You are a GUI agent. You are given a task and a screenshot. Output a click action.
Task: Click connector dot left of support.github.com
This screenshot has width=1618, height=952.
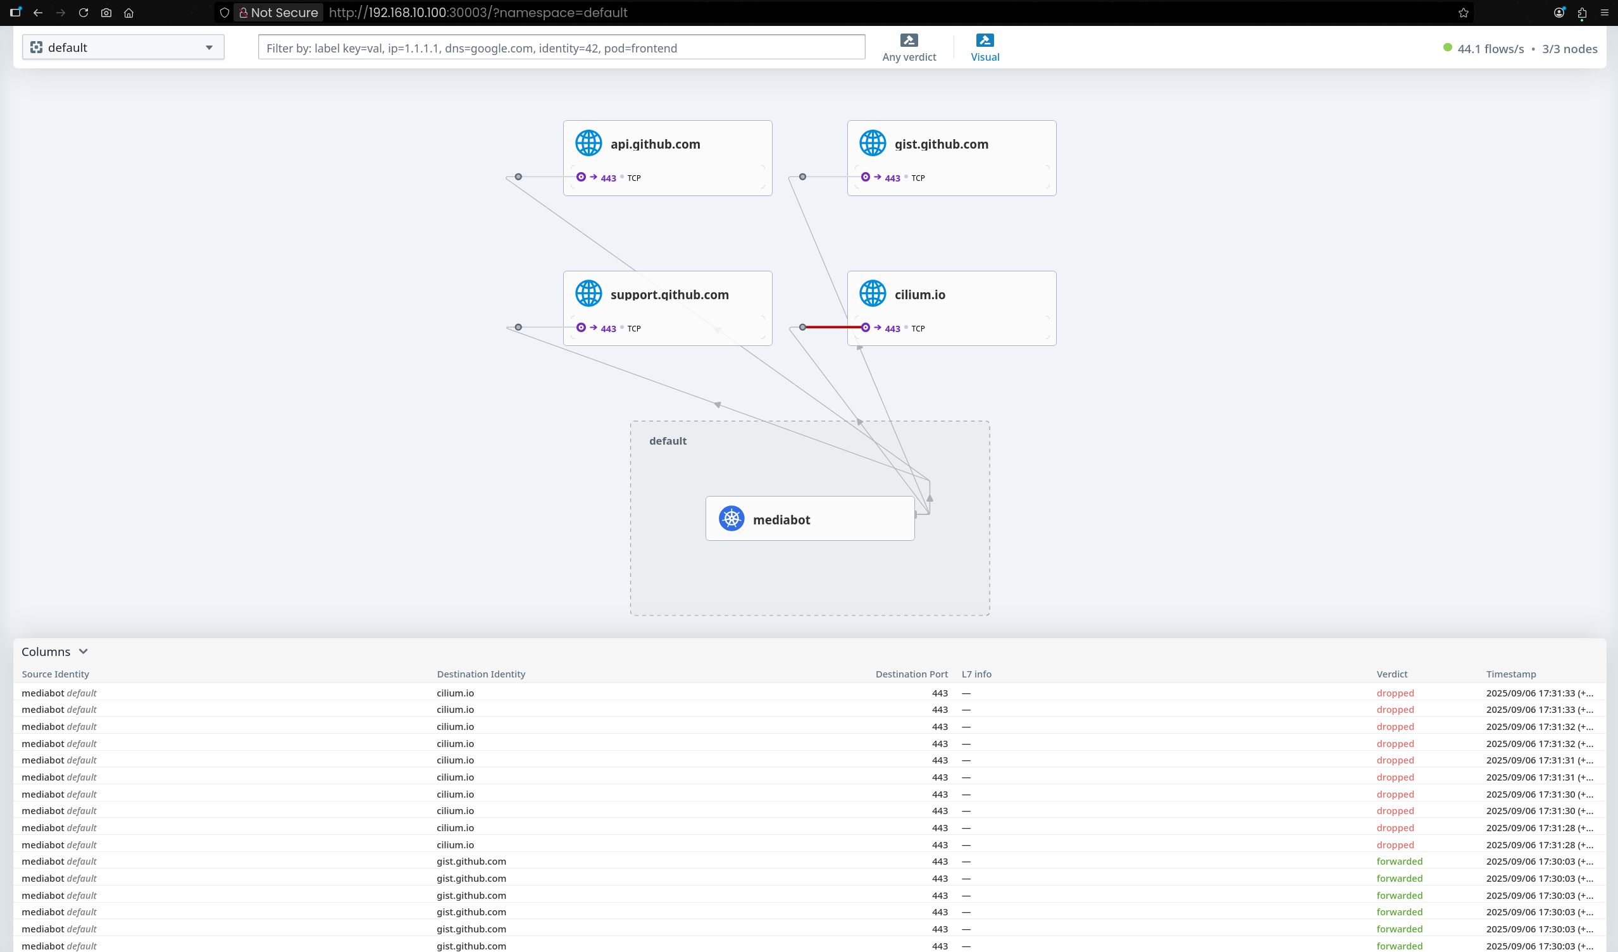pos(518,328)
